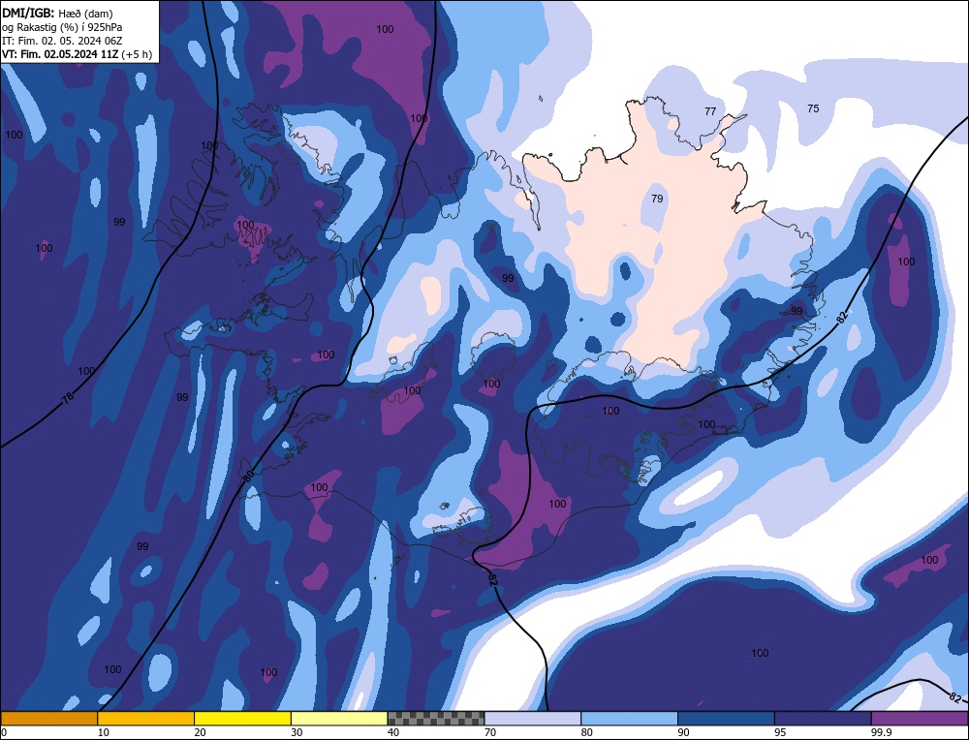
Task: Click the checkered grey 40–70 legend swatch
Action: coord(436,719)
